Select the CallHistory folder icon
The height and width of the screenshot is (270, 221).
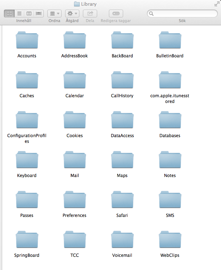point(122,80)
